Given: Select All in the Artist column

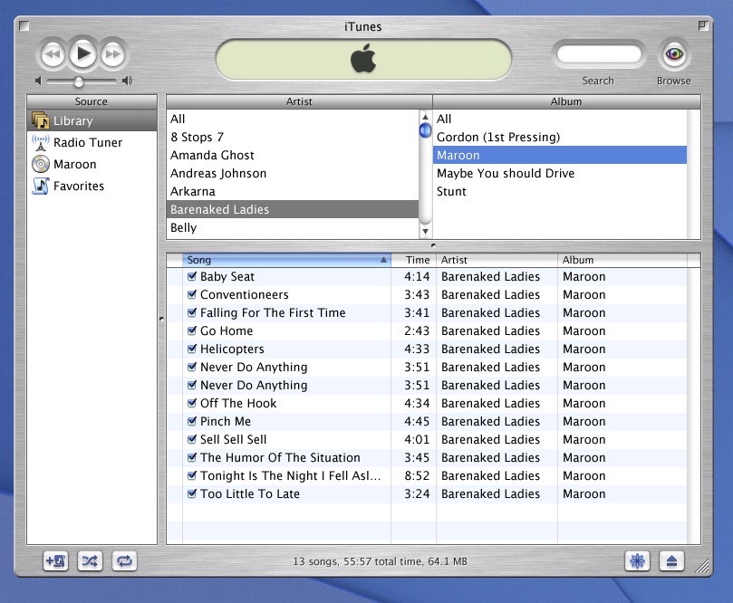Looking at the screenshot, I should [292, 119].
